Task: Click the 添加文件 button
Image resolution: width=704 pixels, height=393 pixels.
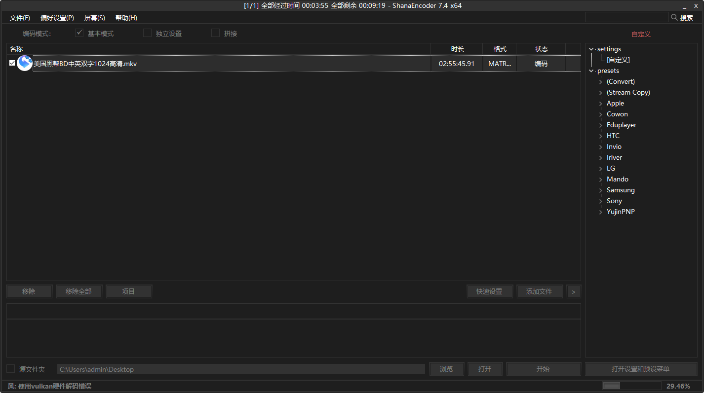Action: click(x=540, y=291)
